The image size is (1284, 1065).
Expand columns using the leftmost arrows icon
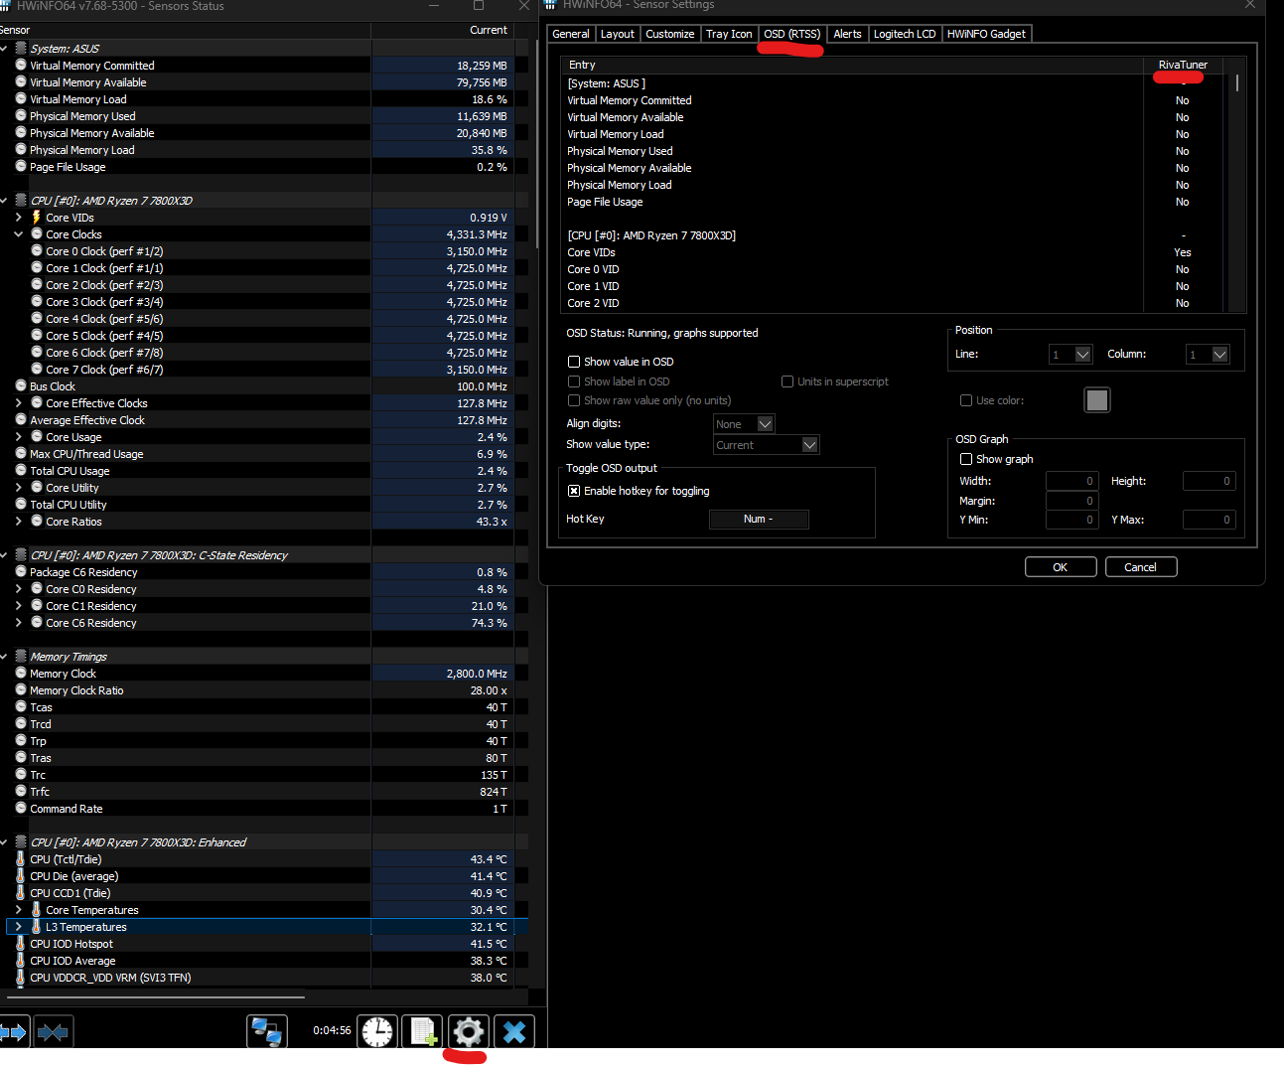click(x=14, y=1031)
